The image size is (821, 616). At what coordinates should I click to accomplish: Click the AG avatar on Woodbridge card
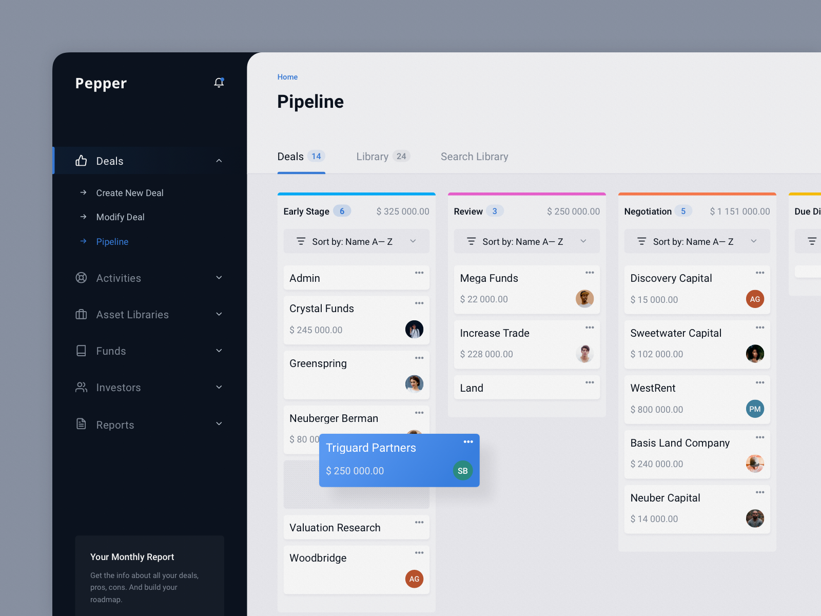(414, 579)
